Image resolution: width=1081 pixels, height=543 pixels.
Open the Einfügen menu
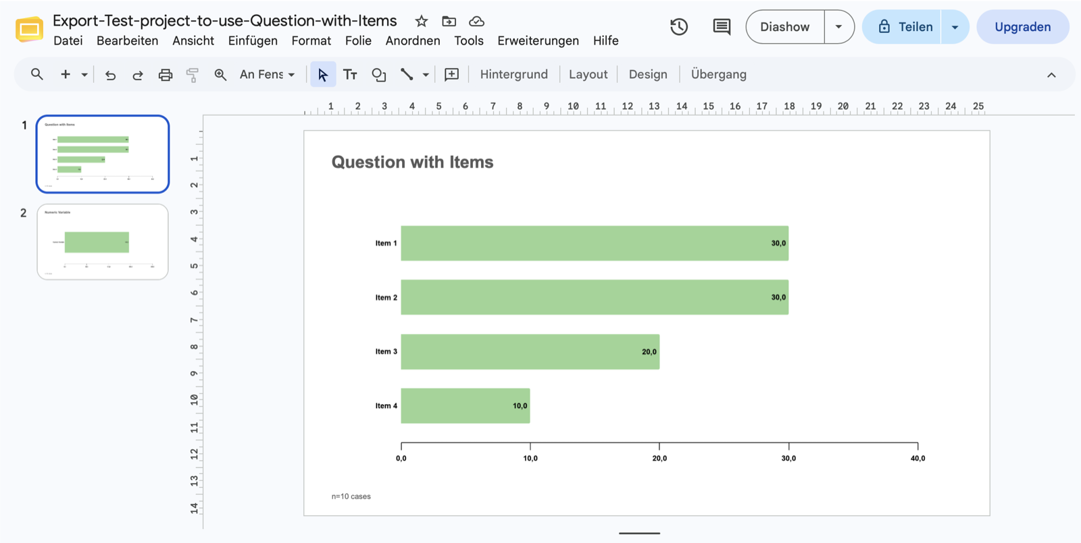(x=253, y=40)
